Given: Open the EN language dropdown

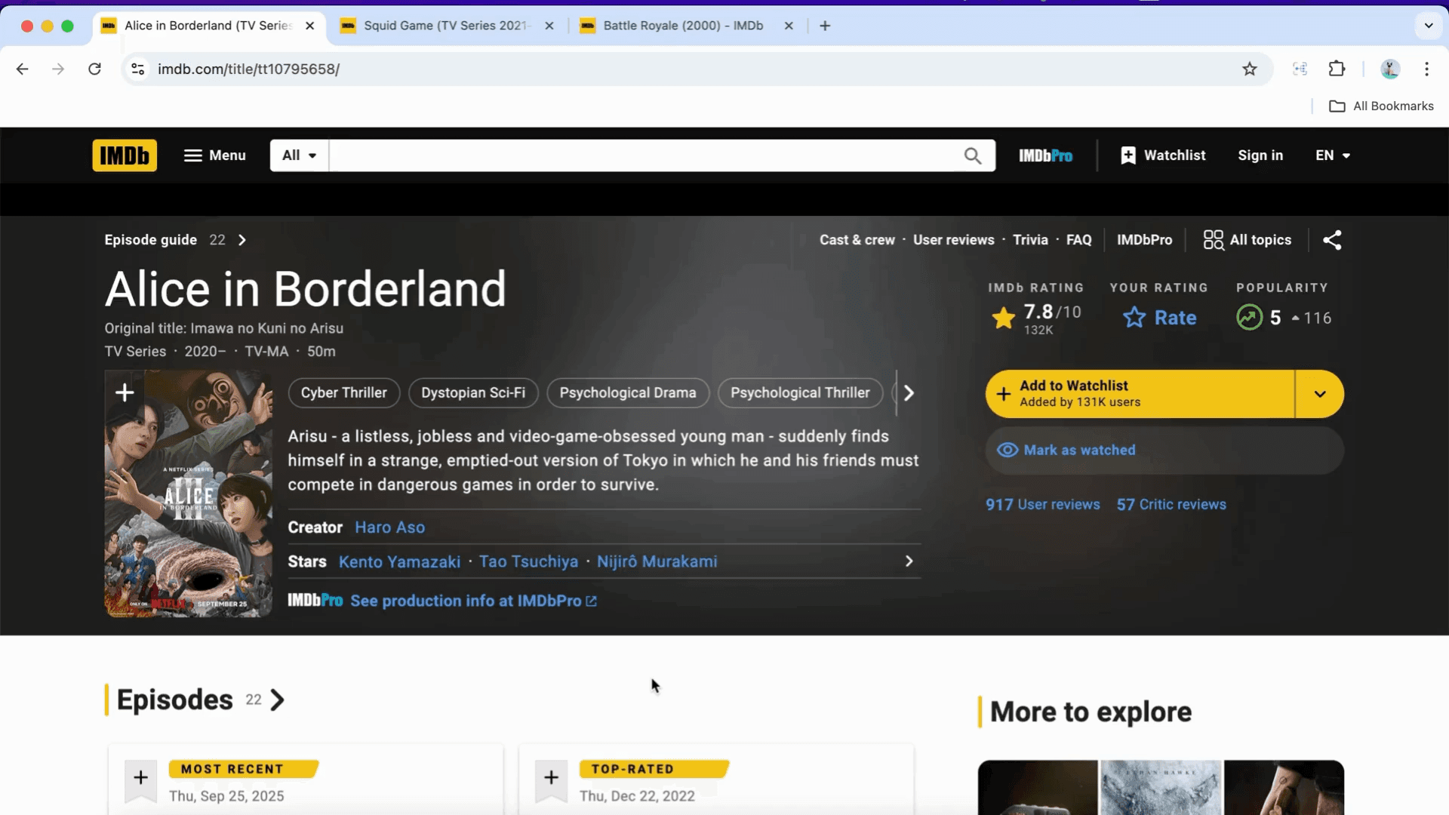Looking at the screenshot, I should (x=1332, y=155).
